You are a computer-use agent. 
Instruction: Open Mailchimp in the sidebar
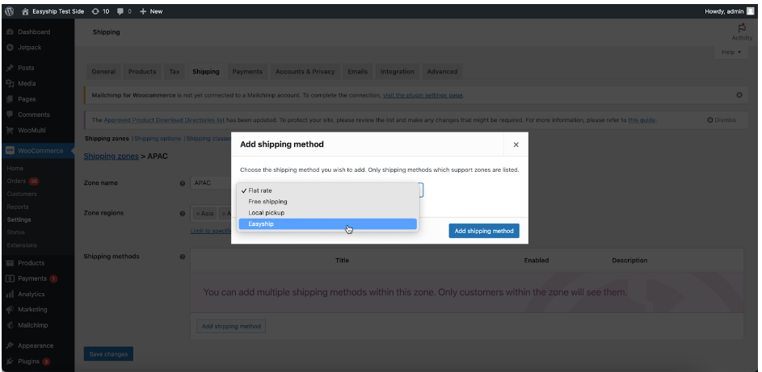(32, 325)
